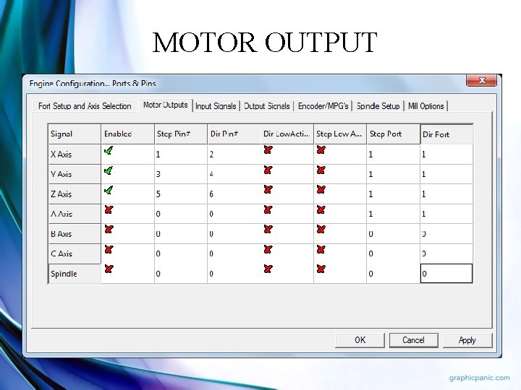The height and width of the screenshot is (390, 521).
Task: Switch to Input Signals tab
Action: [216, 106]
